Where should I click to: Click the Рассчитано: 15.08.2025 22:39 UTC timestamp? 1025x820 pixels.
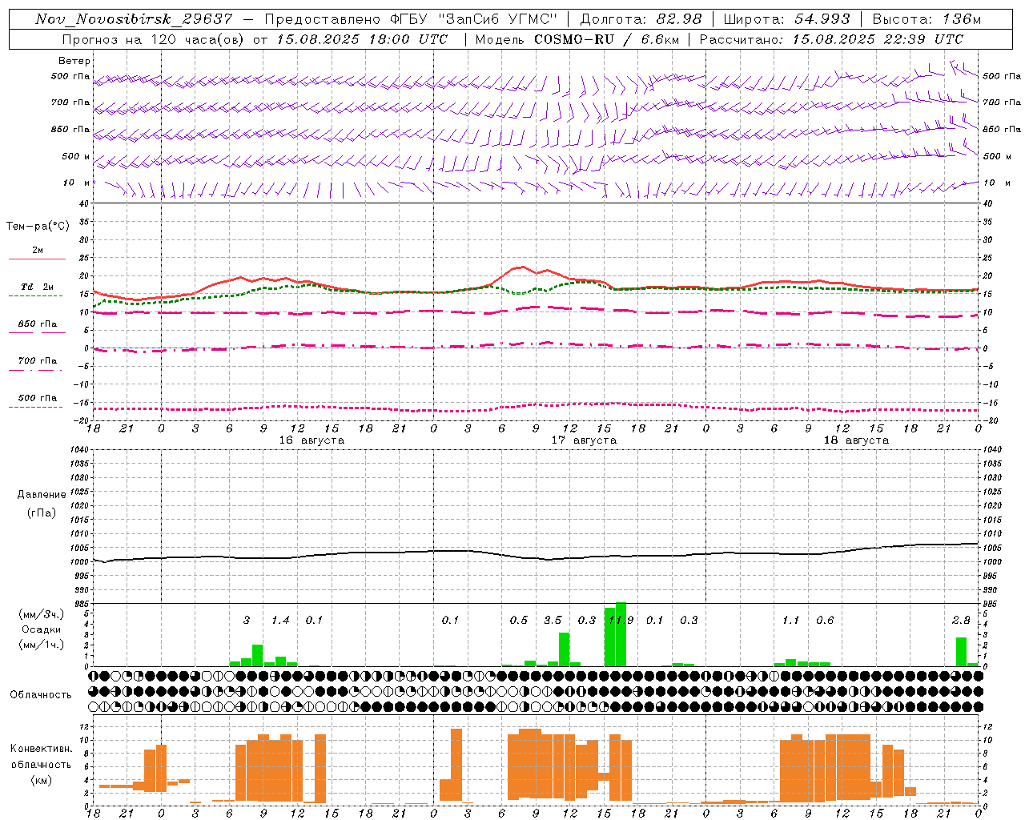[x=831, y=39]
